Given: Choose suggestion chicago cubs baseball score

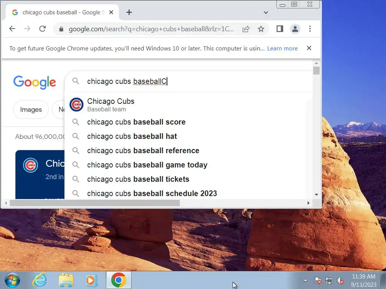Looking at the screenshot, I should [188, 122].
